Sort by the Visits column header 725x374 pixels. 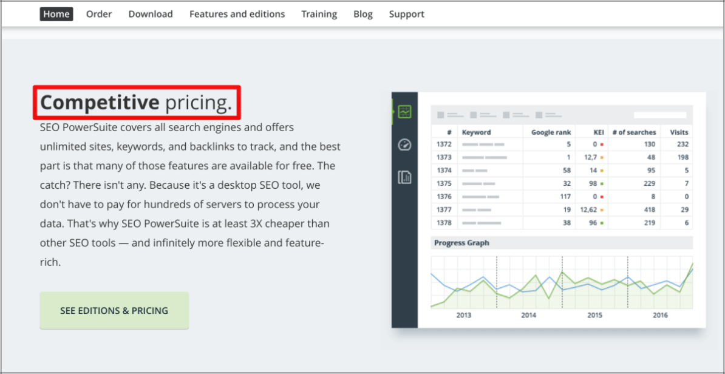pos(679,132)
